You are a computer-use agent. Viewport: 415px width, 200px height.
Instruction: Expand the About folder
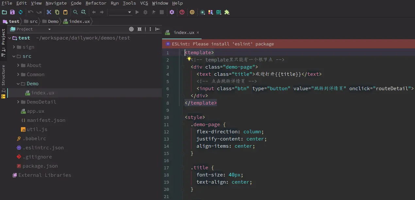(x=18, y=65)
